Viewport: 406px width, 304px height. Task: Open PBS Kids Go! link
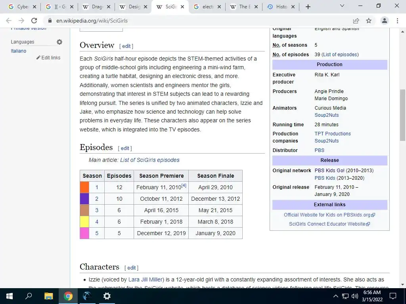[329, 171]
